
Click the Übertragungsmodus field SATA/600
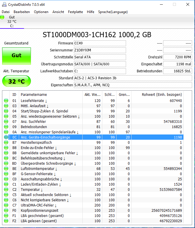[100, 64]
